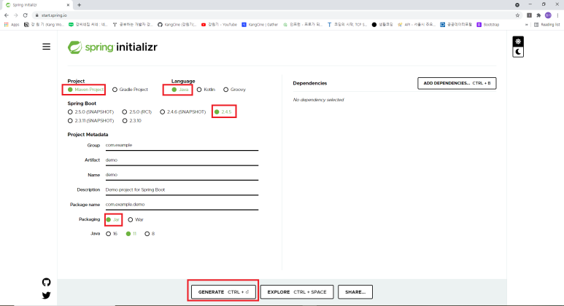Select Spring Boot 2.5.0 (RC1)

pos(136,112)
